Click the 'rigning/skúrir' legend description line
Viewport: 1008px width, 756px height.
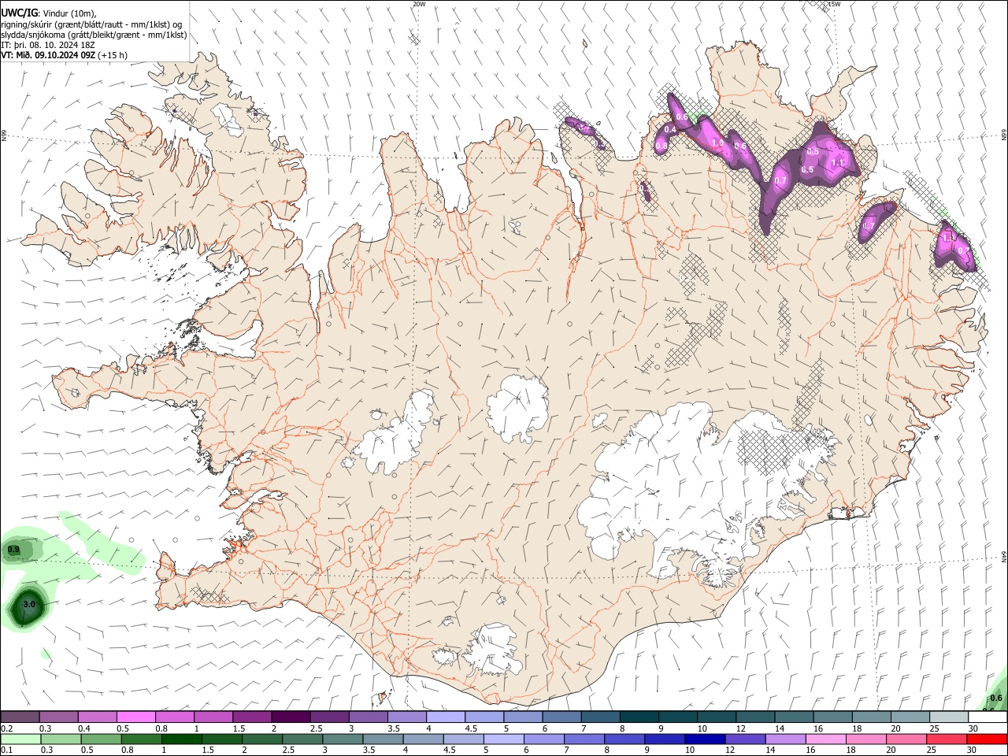pyautogui.click(x=91, y=24)
